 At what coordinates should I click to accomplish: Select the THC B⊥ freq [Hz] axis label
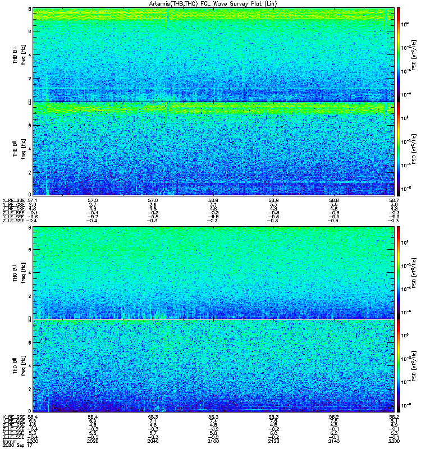19,273
